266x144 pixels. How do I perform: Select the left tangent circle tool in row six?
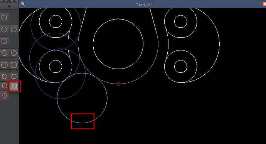tap(4, 77)
